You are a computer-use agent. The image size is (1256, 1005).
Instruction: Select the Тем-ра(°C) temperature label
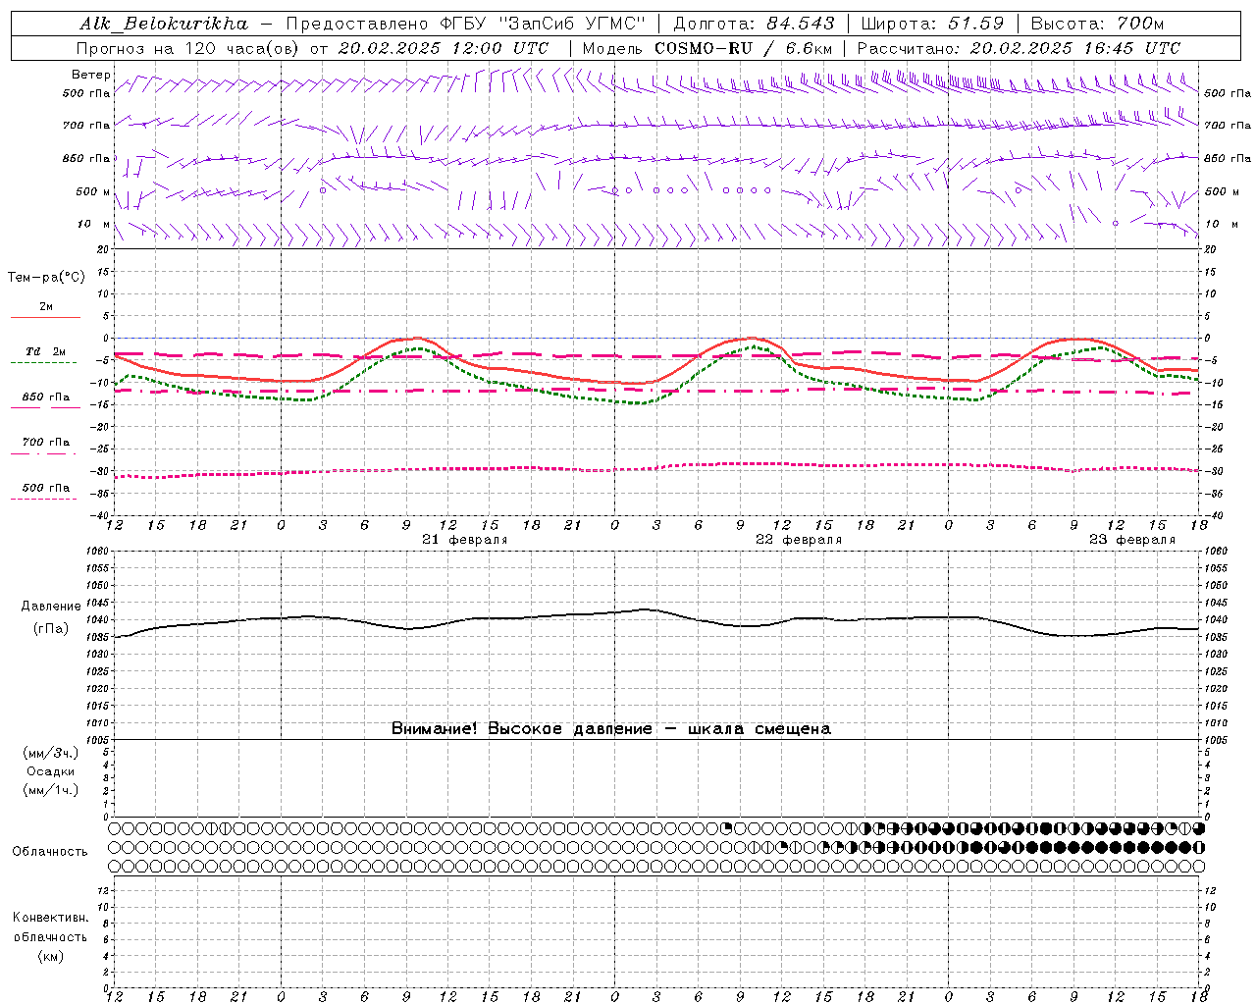pos(46,278)
